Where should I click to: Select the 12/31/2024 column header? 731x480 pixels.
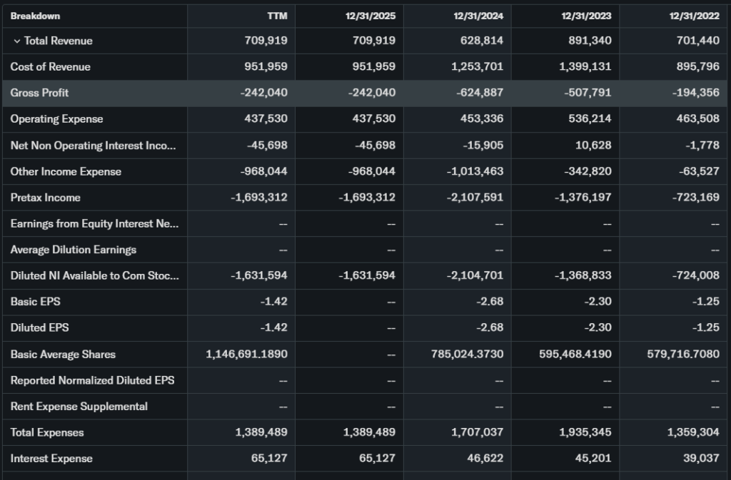tap(478, 16)
